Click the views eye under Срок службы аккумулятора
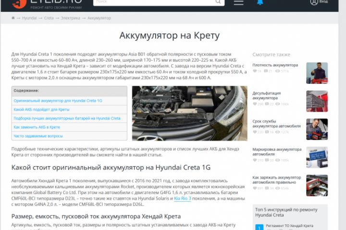Screen dimensions: 346x230 pos(278,132)
